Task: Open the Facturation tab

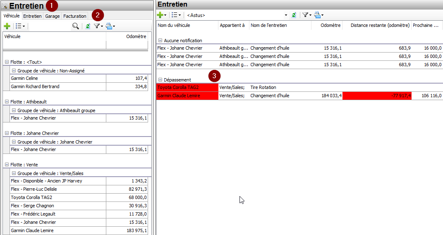Action: click(x=75, y=16)
